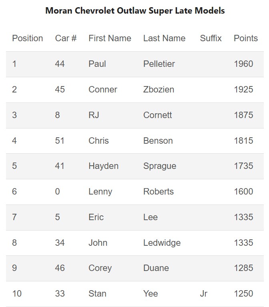Screen dimensions: 269x307
Task: Click Chris in the fourth row
Action: [98, 141]
